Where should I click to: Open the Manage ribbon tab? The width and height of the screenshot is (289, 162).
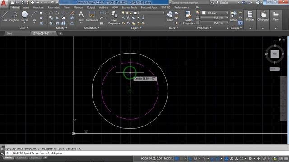78,7
